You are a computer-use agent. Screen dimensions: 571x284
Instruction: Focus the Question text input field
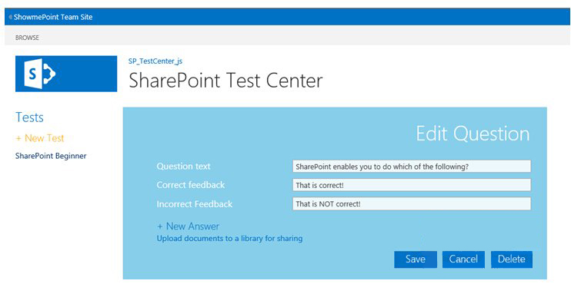[412, 167]
